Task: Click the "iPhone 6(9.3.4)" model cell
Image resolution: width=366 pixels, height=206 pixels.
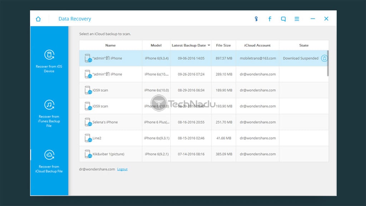Action: (157, 58)
